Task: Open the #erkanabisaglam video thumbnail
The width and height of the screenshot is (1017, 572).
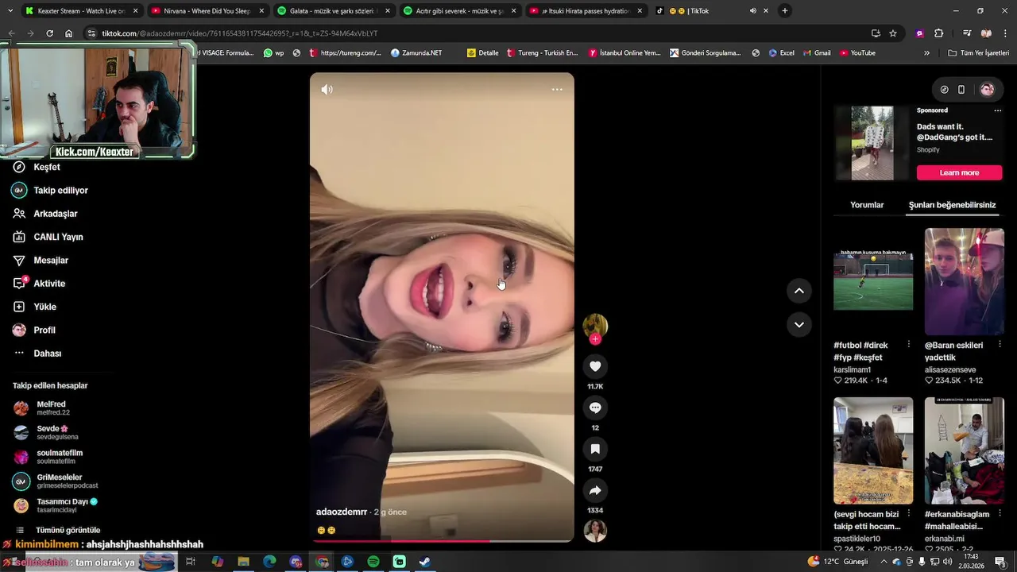Action: pyautogui.click(x=965, y=450)
